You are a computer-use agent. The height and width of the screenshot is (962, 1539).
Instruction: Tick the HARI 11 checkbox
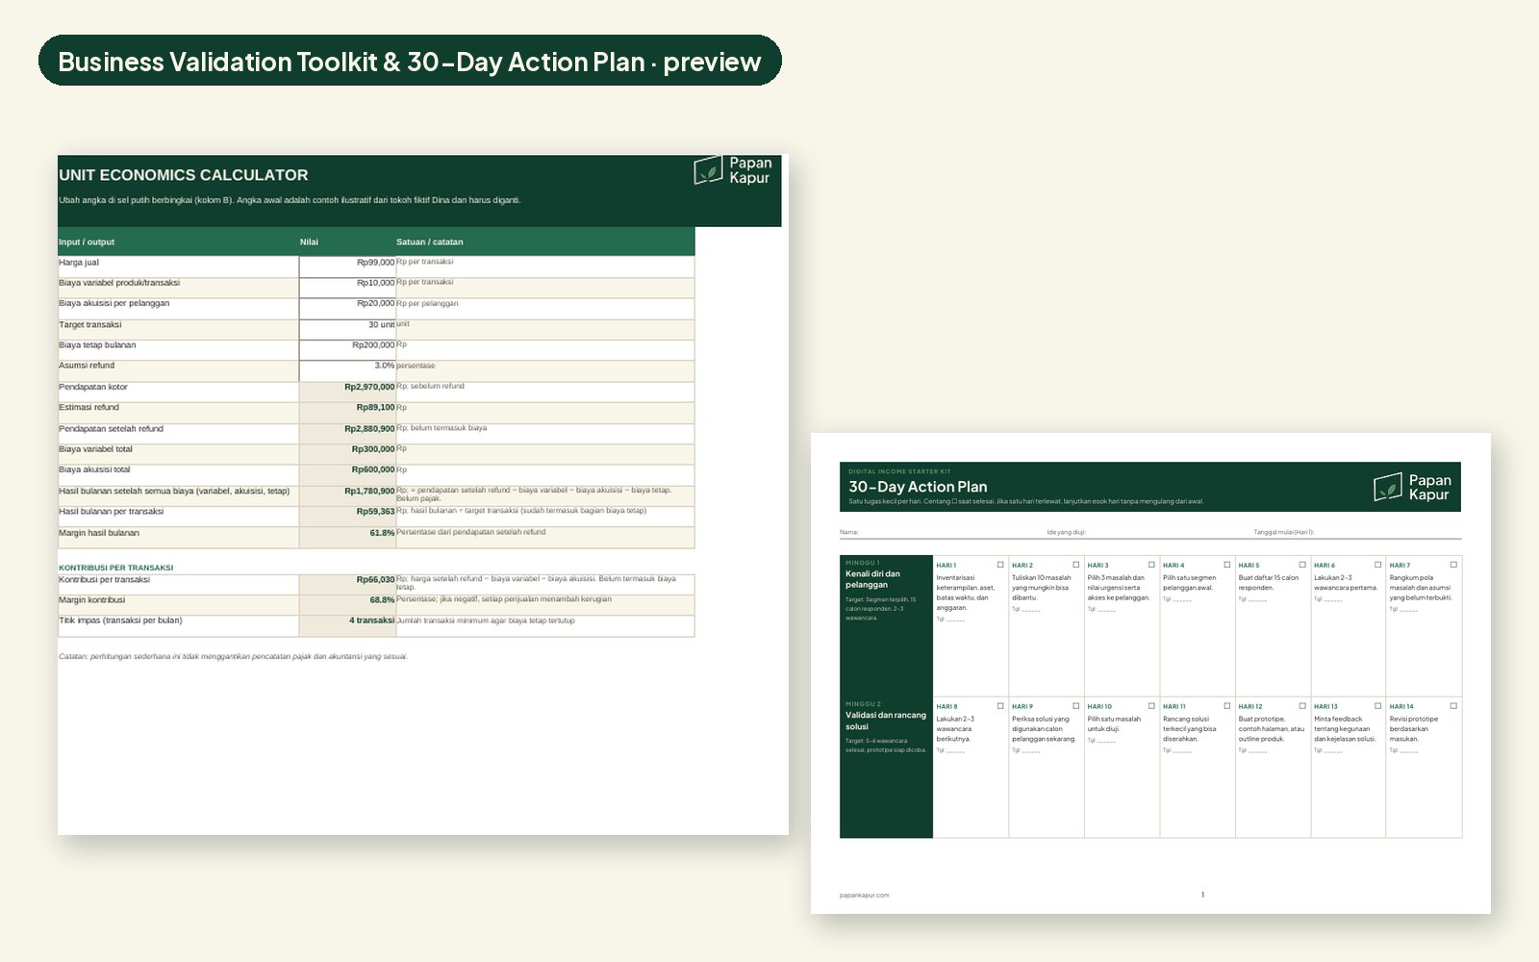point(1226,706)
